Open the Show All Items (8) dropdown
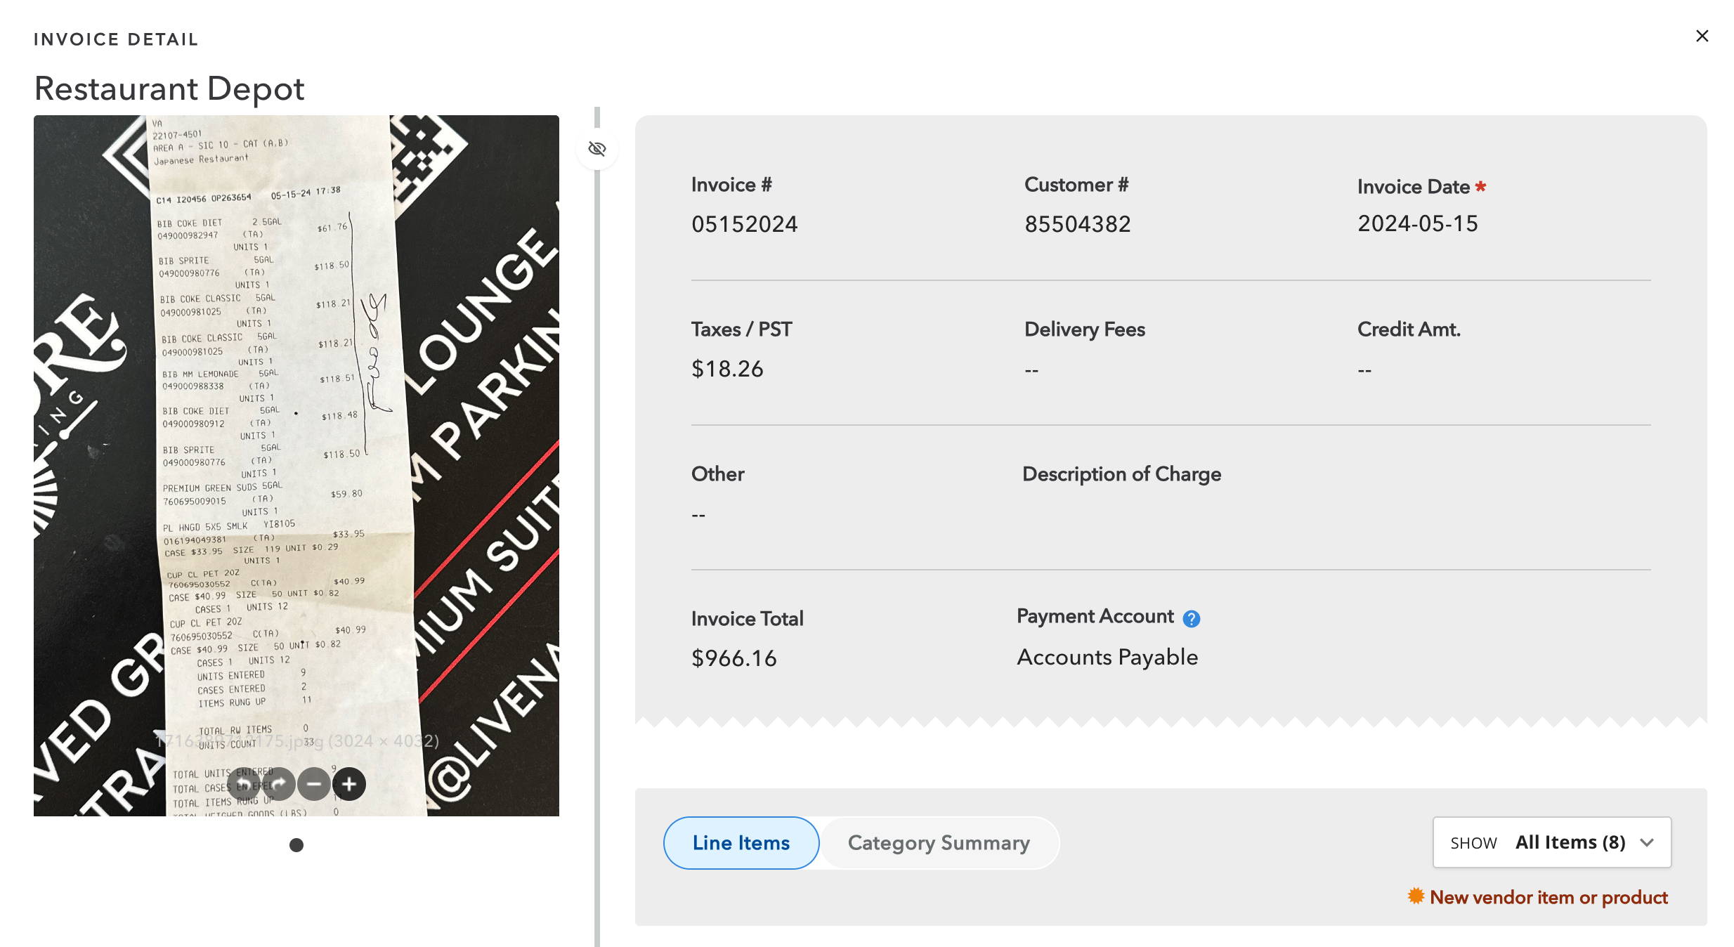 click(1552, 842)
